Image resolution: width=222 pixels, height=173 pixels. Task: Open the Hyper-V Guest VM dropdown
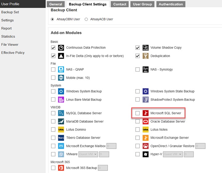pyautogui.click(x=173, y=154)
